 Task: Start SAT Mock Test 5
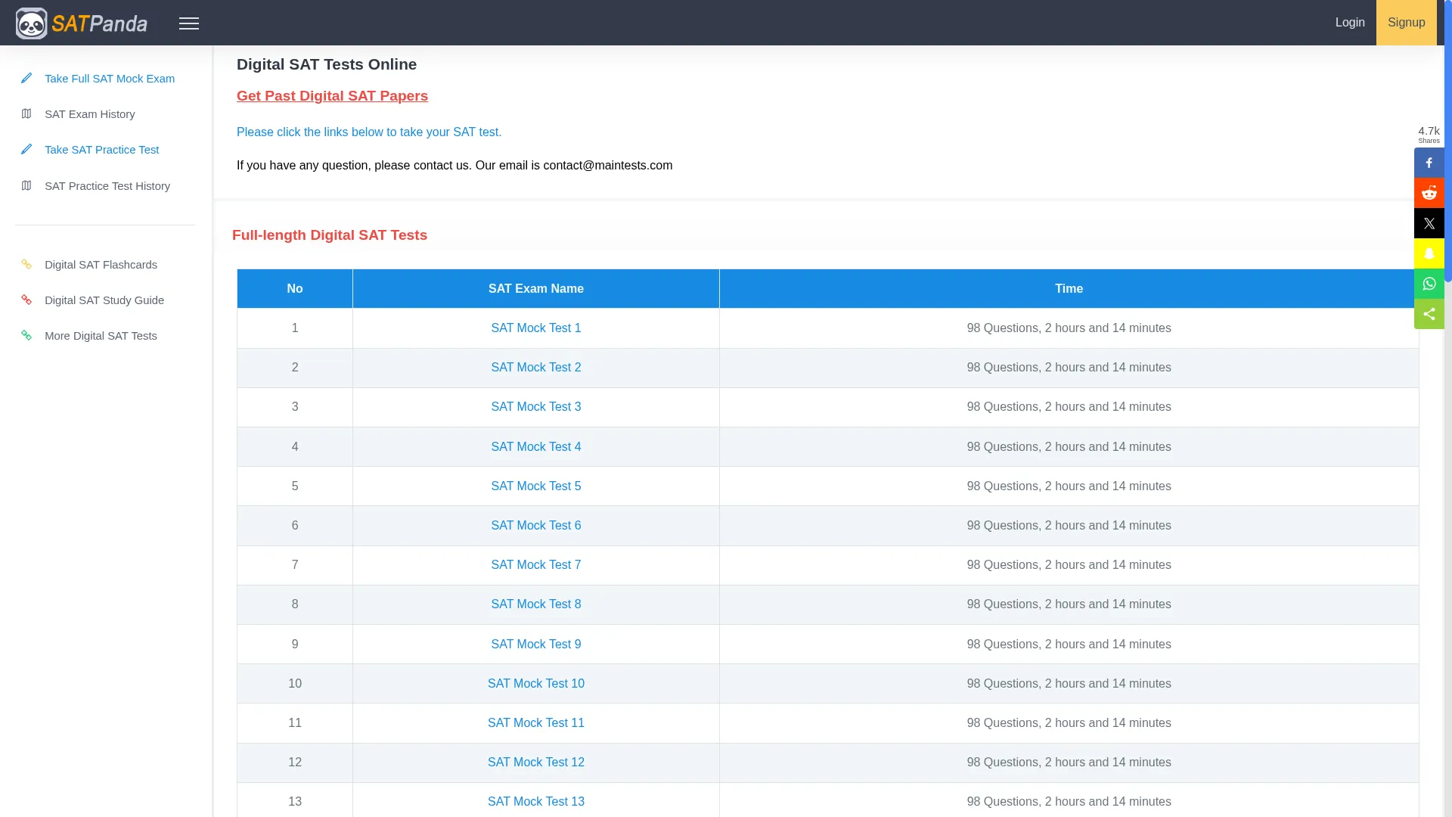click(536, 486)
